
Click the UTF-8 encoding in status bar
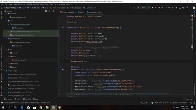pyautogui.click(x=168, y=103)
